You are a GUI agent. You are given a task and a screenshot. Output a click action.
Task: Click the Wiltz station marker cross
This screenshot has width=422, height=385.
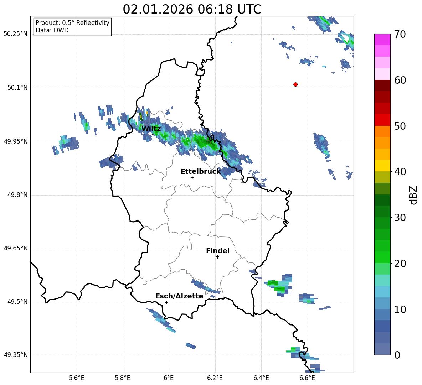pyautogui.click(x=153, y=135)
